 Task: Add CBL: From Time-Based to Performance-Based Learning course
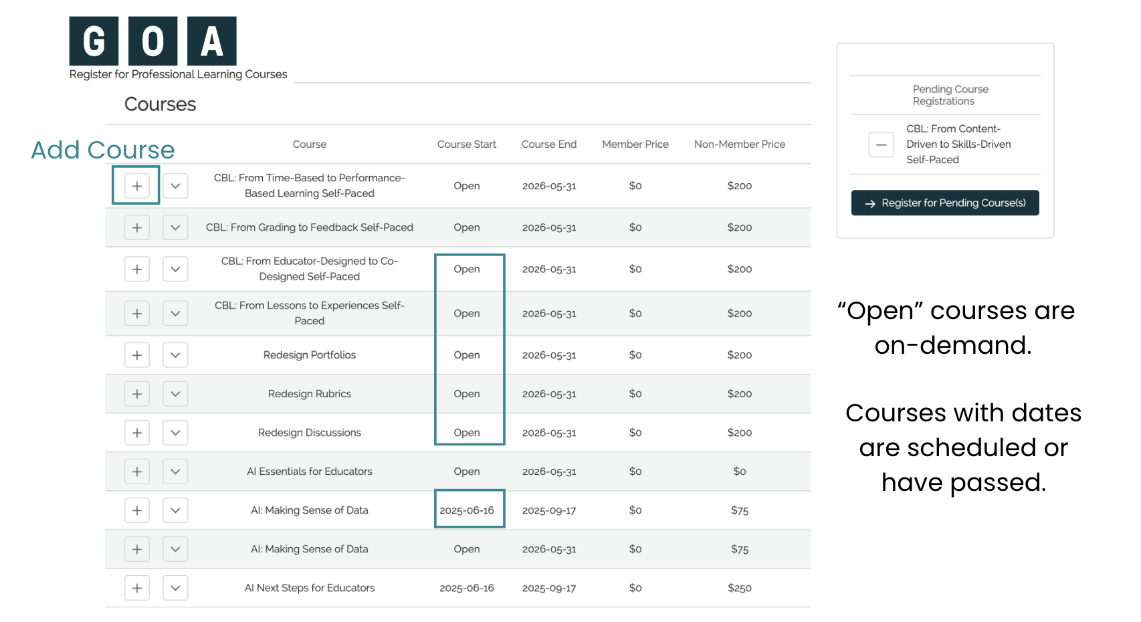136,186
